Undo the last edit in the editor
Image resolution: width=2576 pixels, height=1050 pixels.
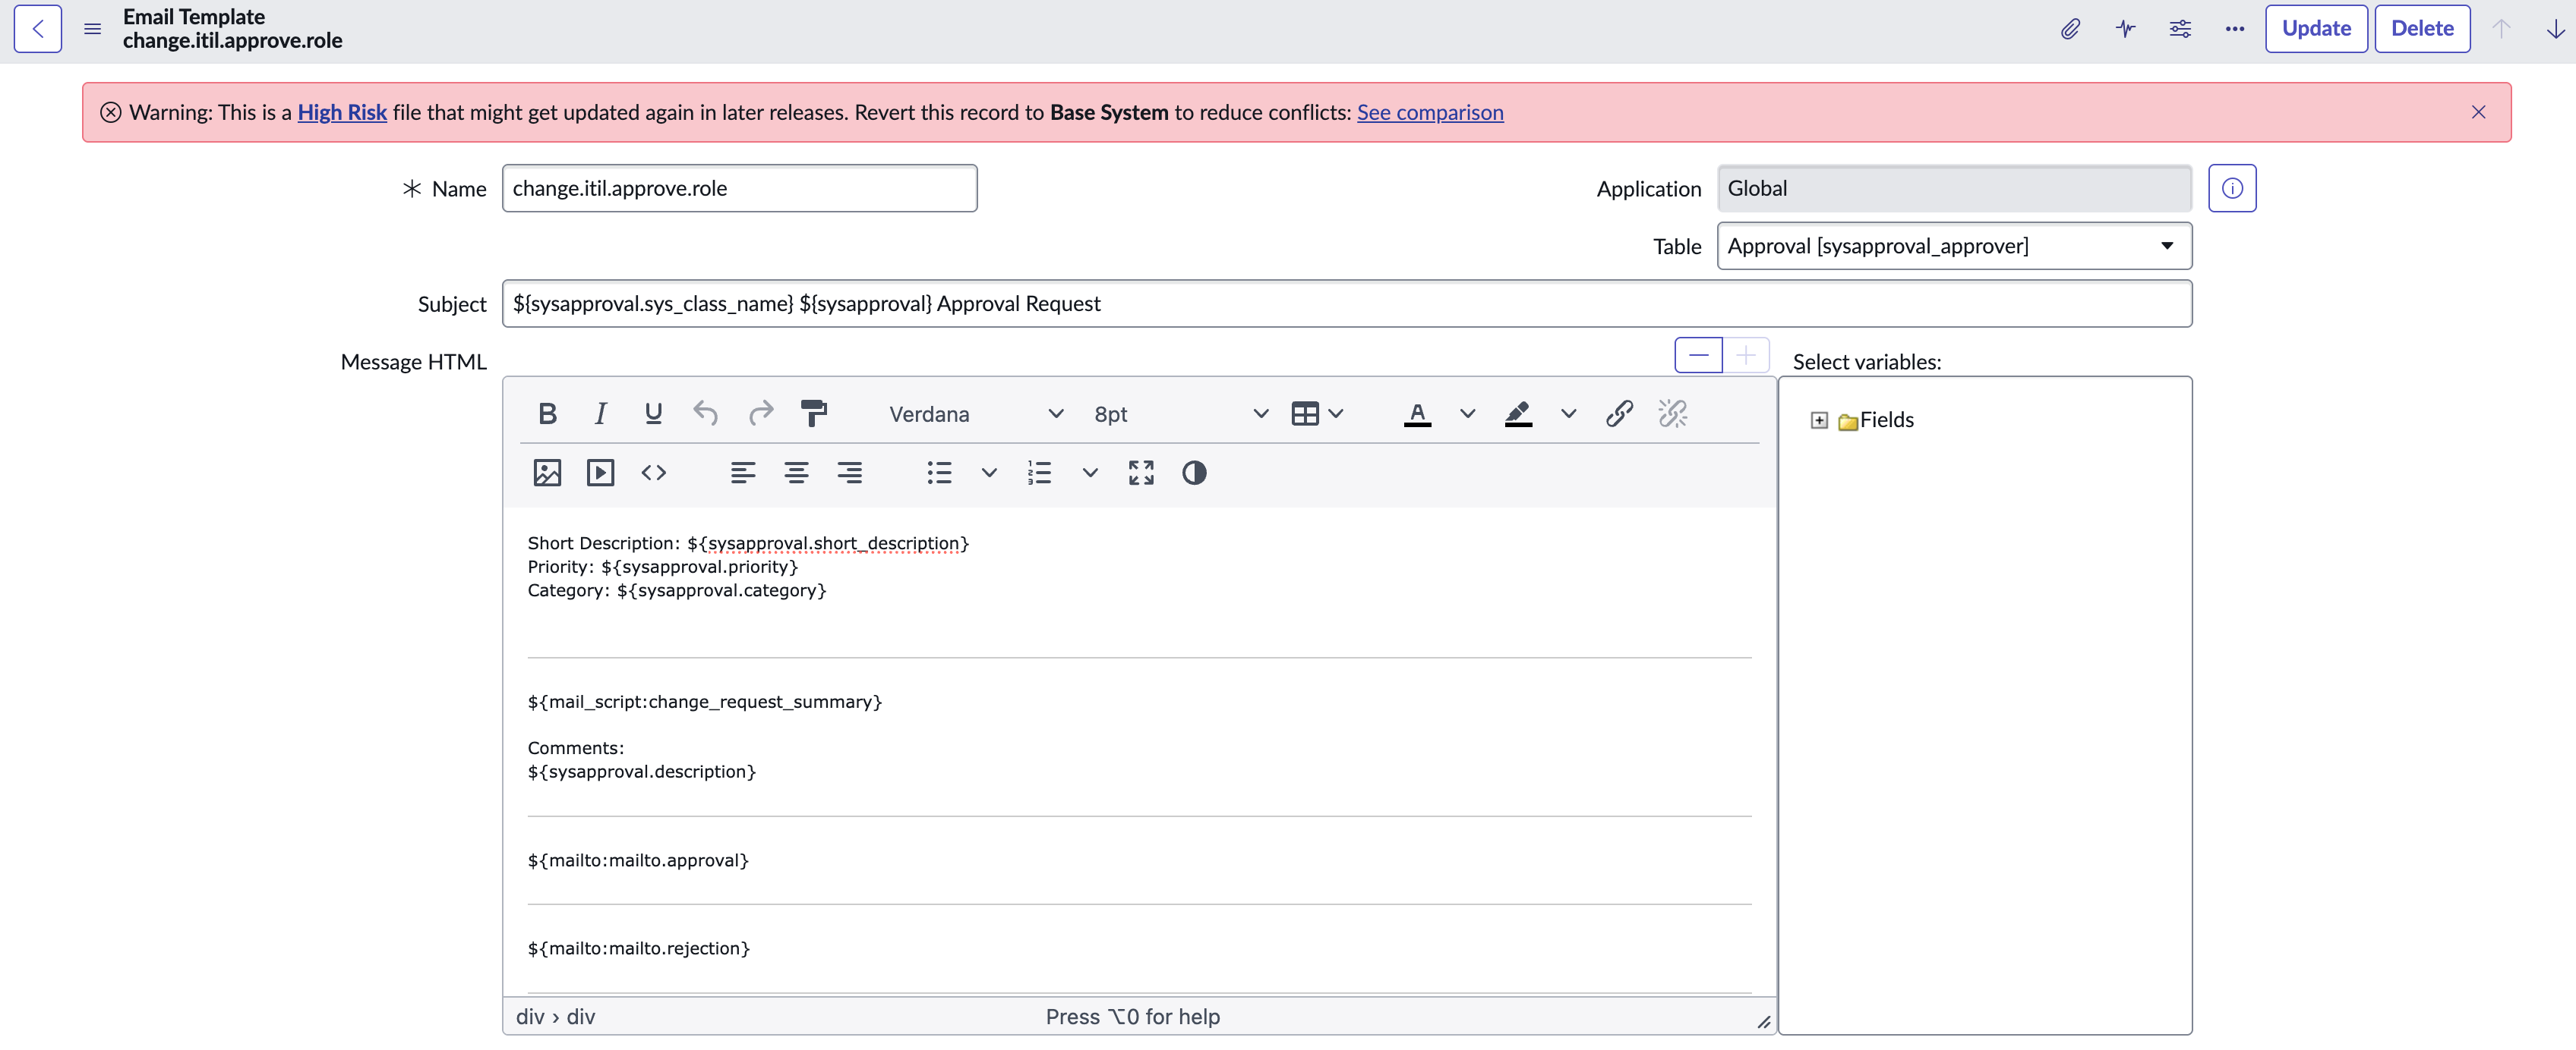[706, 413]
